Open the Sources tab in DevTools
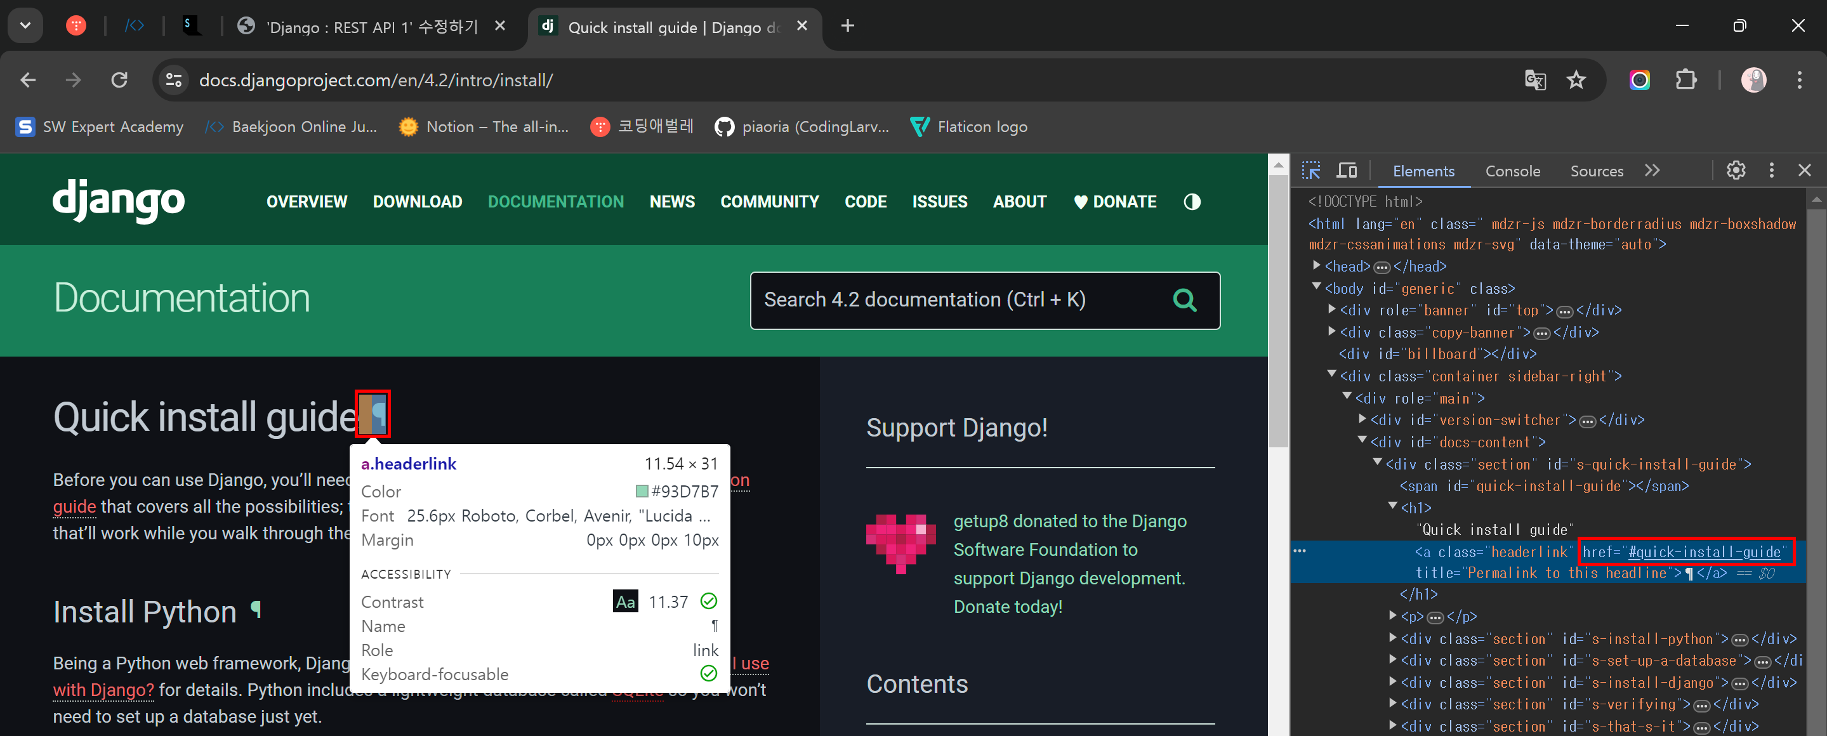The height and width of the screenshot is (736, 1827). tap(1596, 171)
